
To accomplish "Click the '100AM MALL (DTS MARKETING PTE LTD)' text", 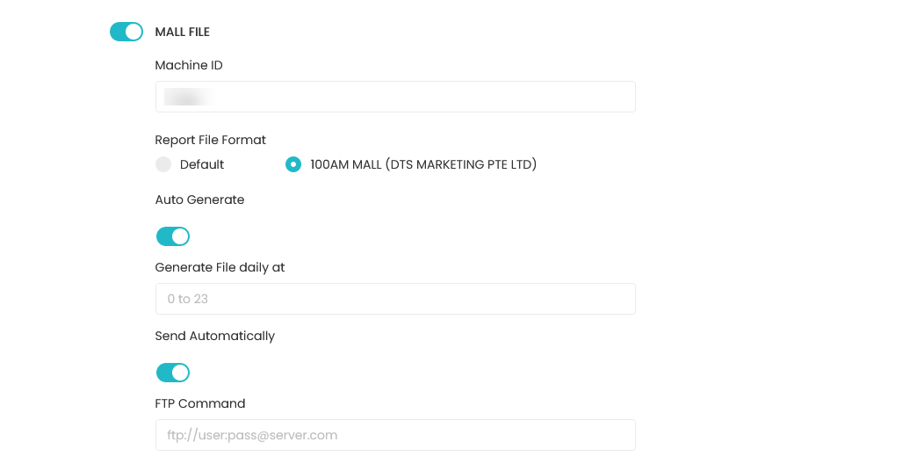I will pyautogui.click(x=423, y=164).
